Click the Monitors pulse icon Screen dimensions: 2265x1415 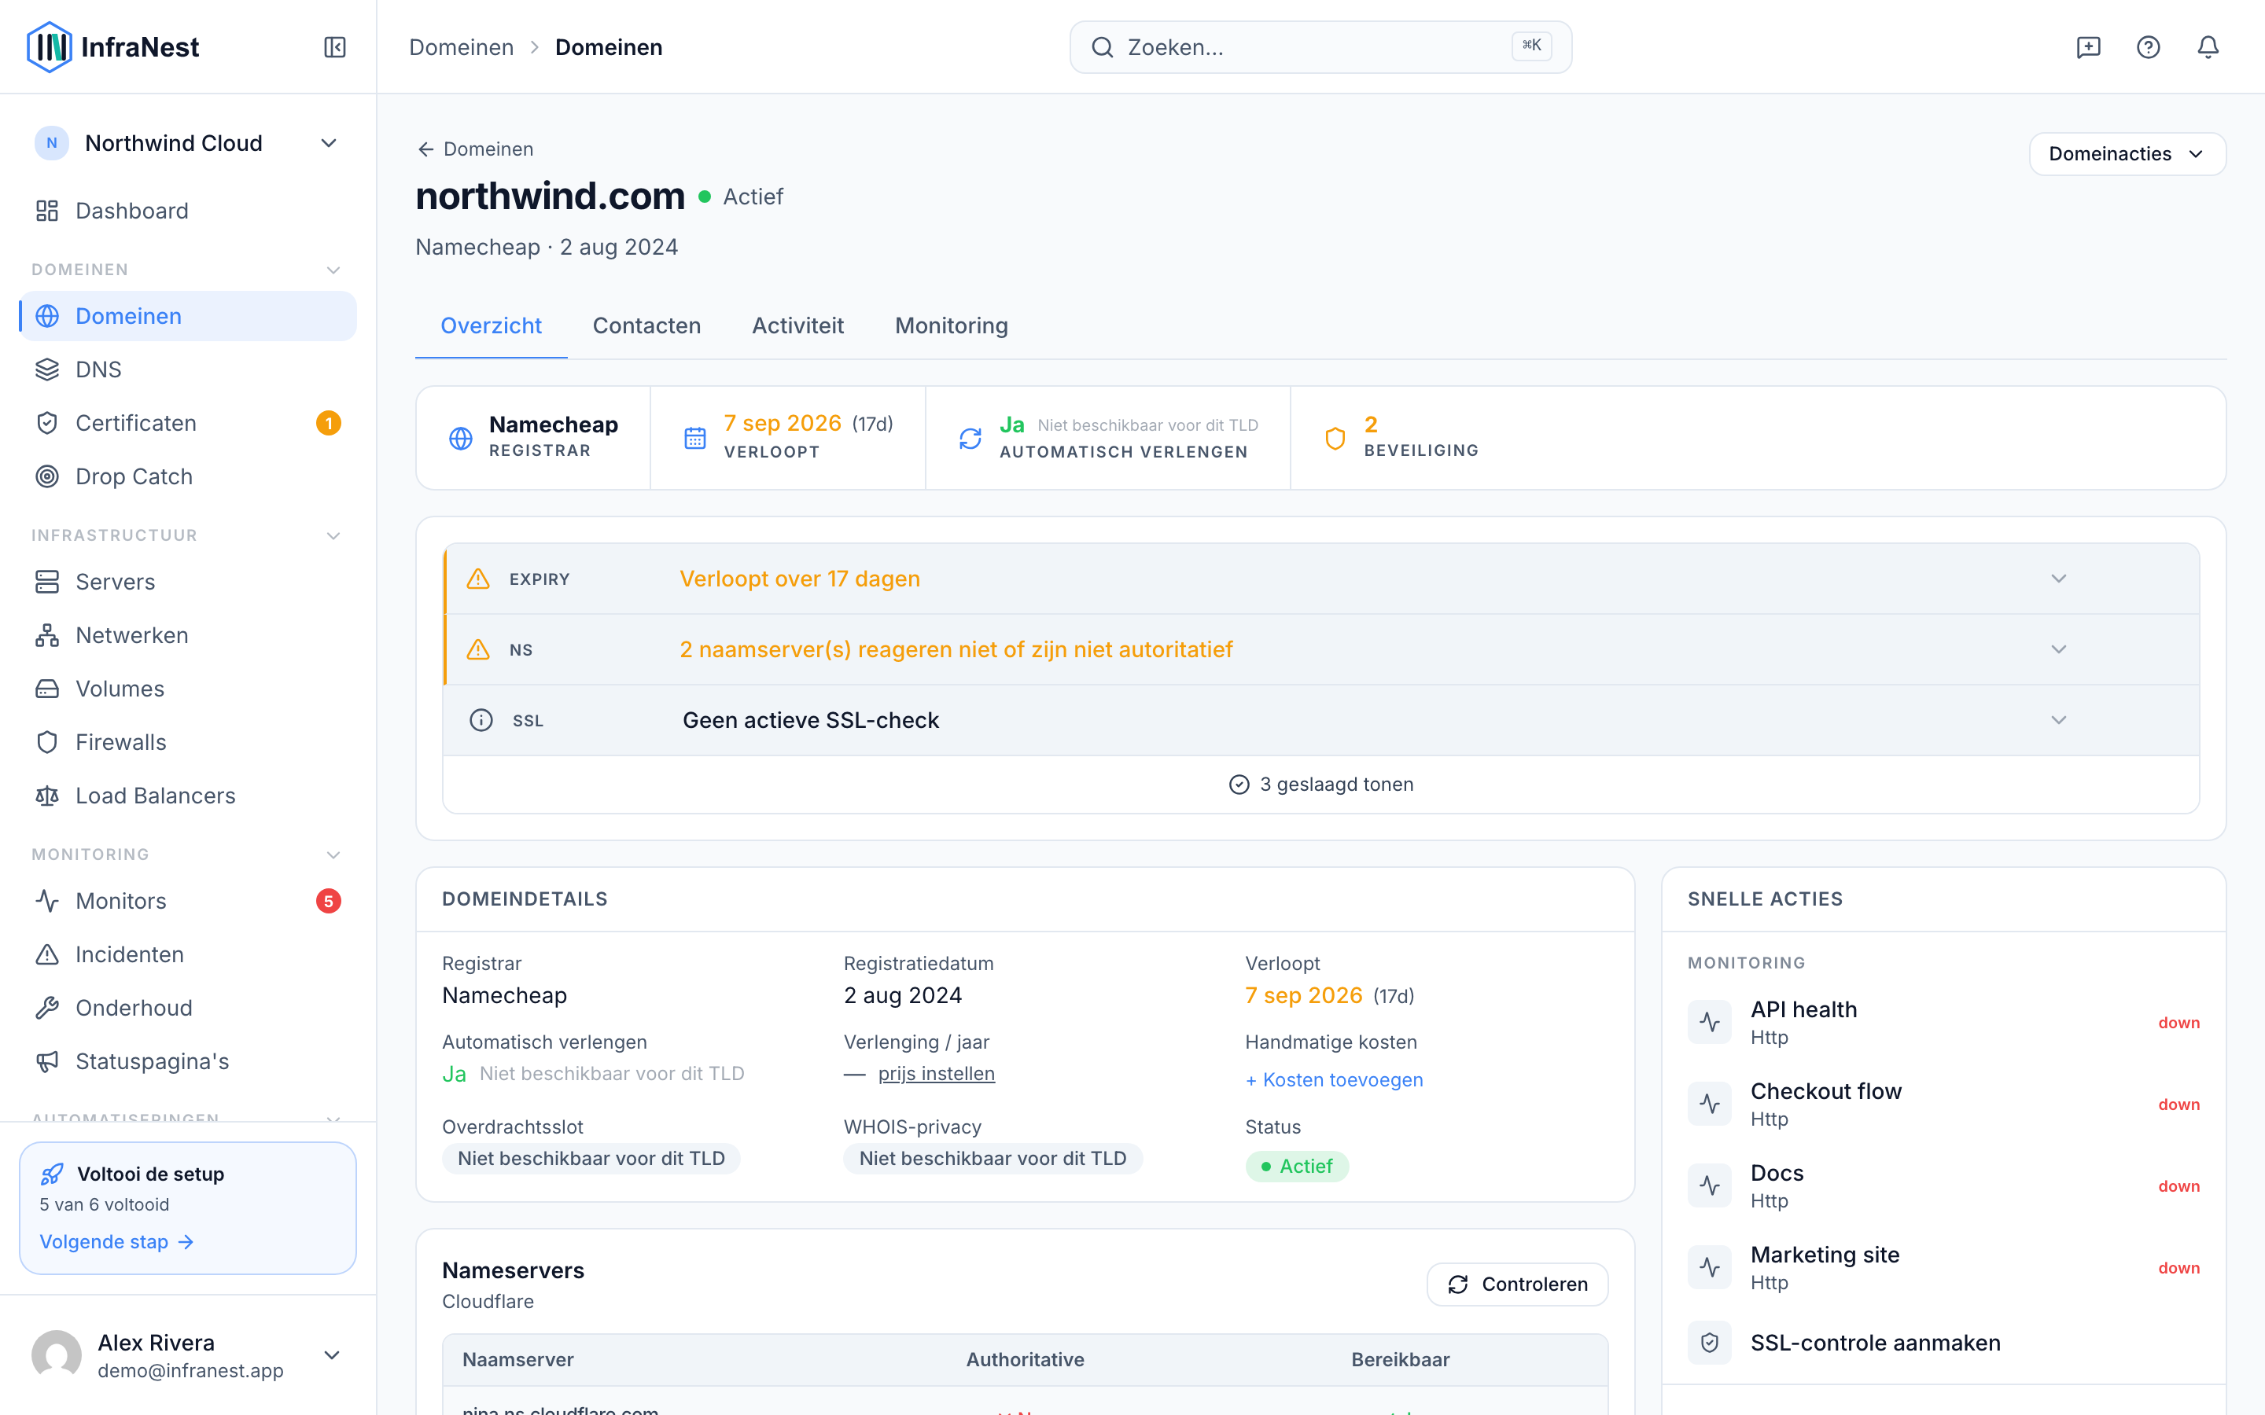(47, 901)
